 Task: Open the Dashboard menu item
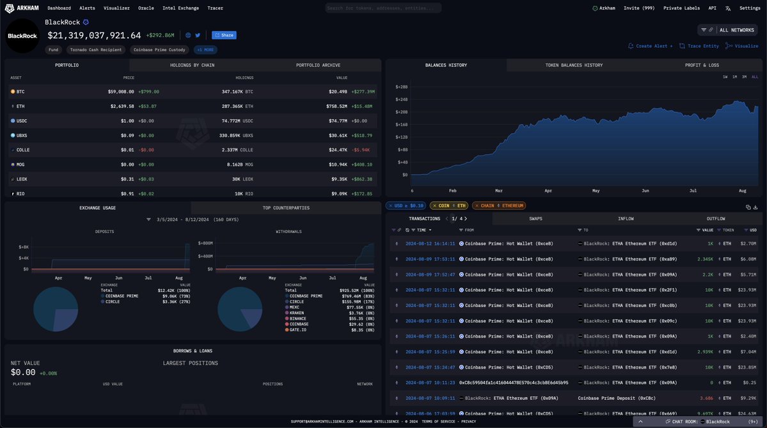59,8
